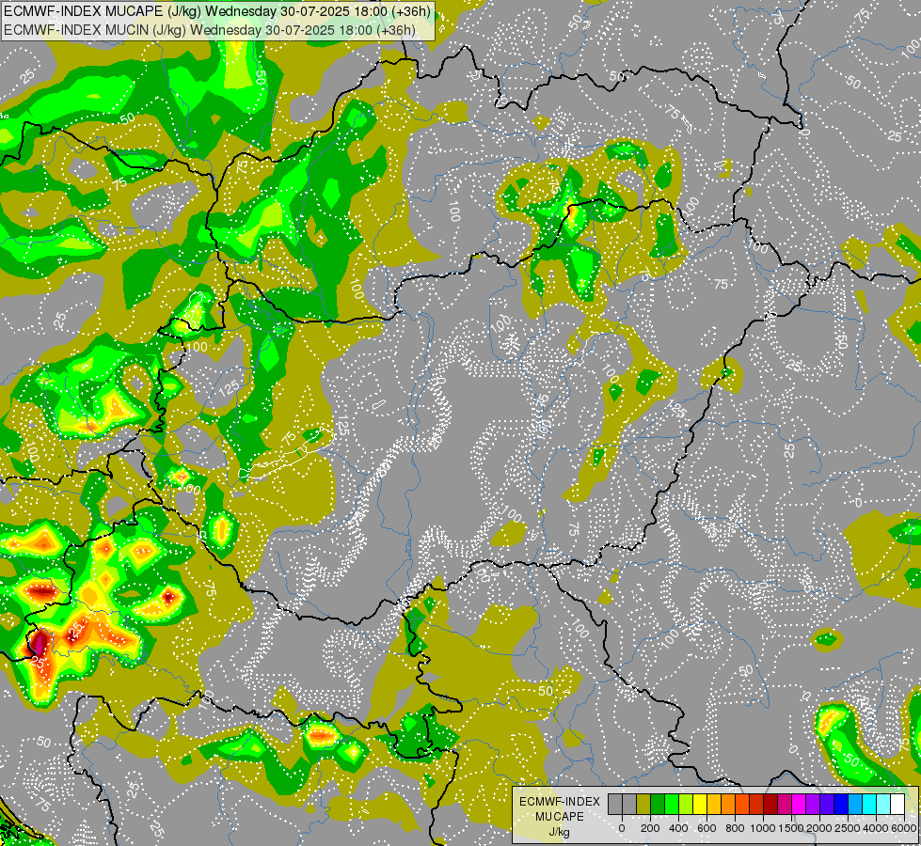Click the magenta 1500 J/kg legend swatch
Viewport: 921px width, 846px height.
pyautogui.click(x=799, y=804)
